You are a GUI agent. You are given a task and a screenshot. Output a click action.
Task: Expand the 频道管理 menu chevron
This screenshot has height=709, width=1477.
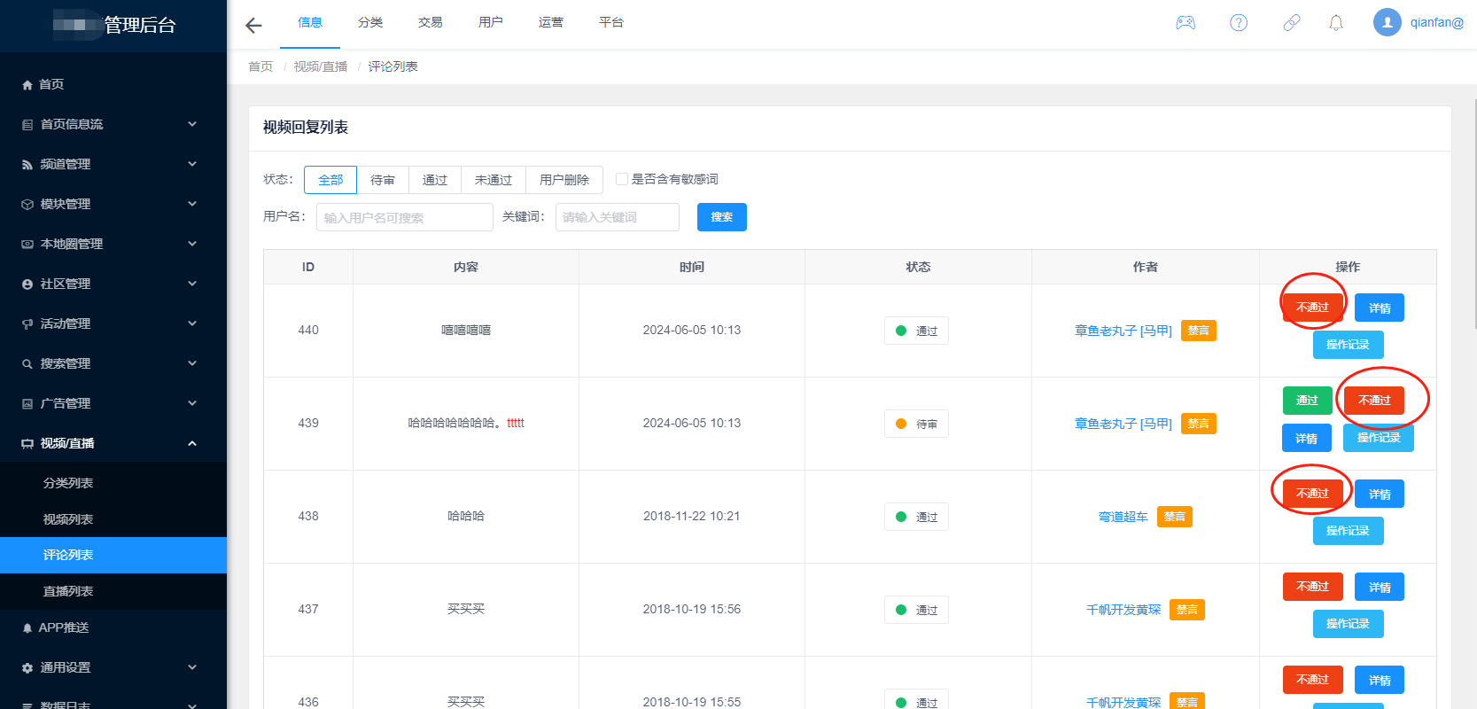pyautogui.click(x=192, y=164)
